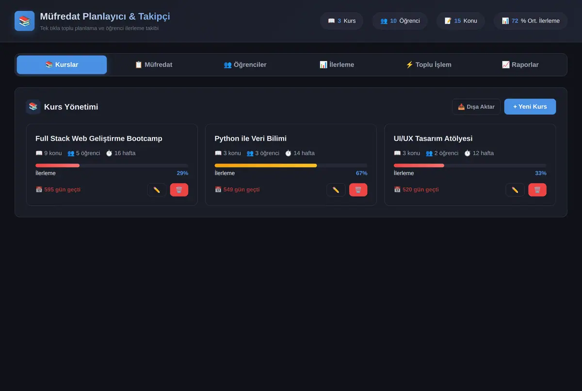Click the people icon beside 2 öğrenci

[429, 153]
